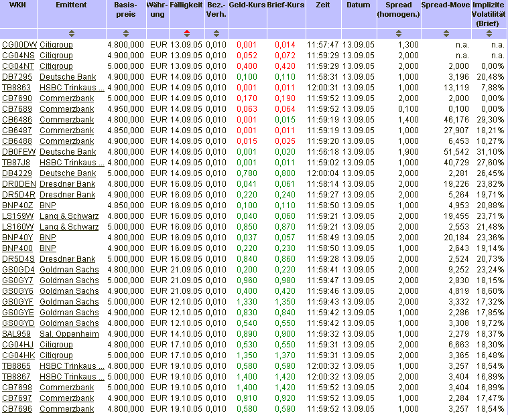
Task: Sort by Spread (homogen.) arrows
Action: 399,33
